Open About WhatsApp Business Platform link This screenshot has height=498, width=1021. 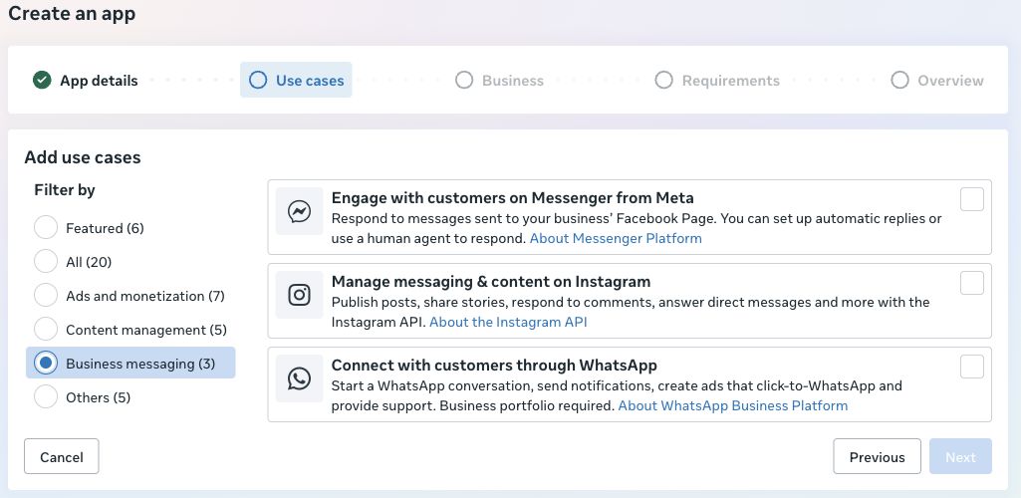pyautogui.click(x=732, y=405)
